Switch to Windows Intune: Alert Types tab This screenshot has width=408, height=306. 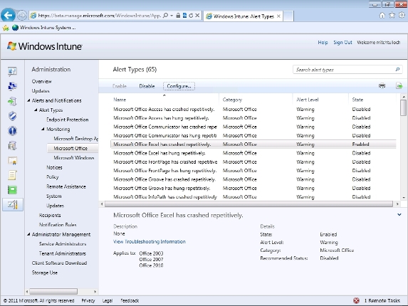tap(243, 16)
